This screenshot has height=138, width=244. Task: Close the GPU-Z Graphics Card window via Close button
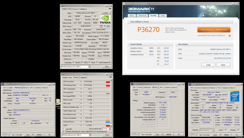tap(107, 66)
